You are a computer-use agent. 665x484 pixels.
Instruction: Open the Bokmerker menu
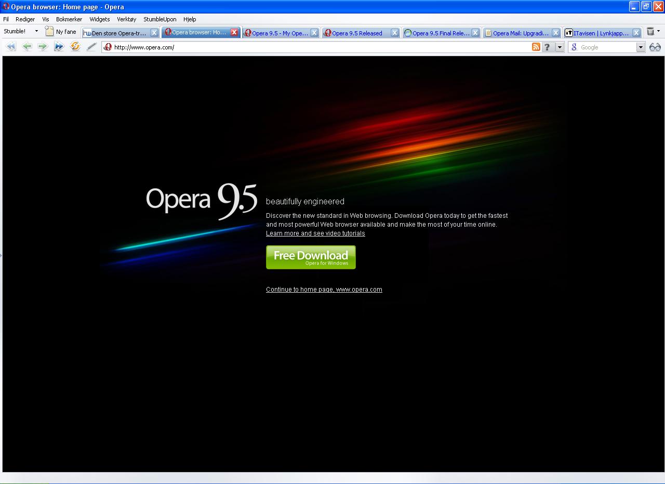(69, 19)
